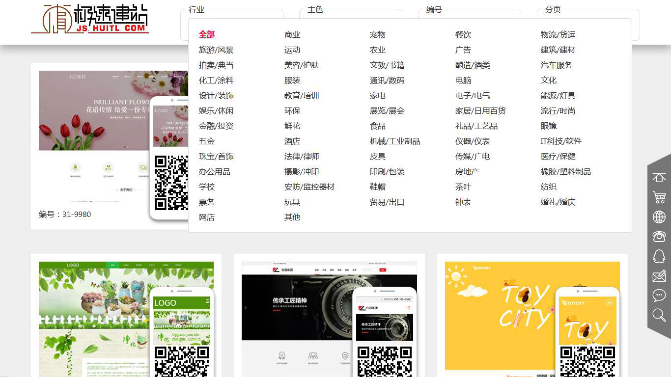Click 文化 industry entry

[x=549, y=81]
